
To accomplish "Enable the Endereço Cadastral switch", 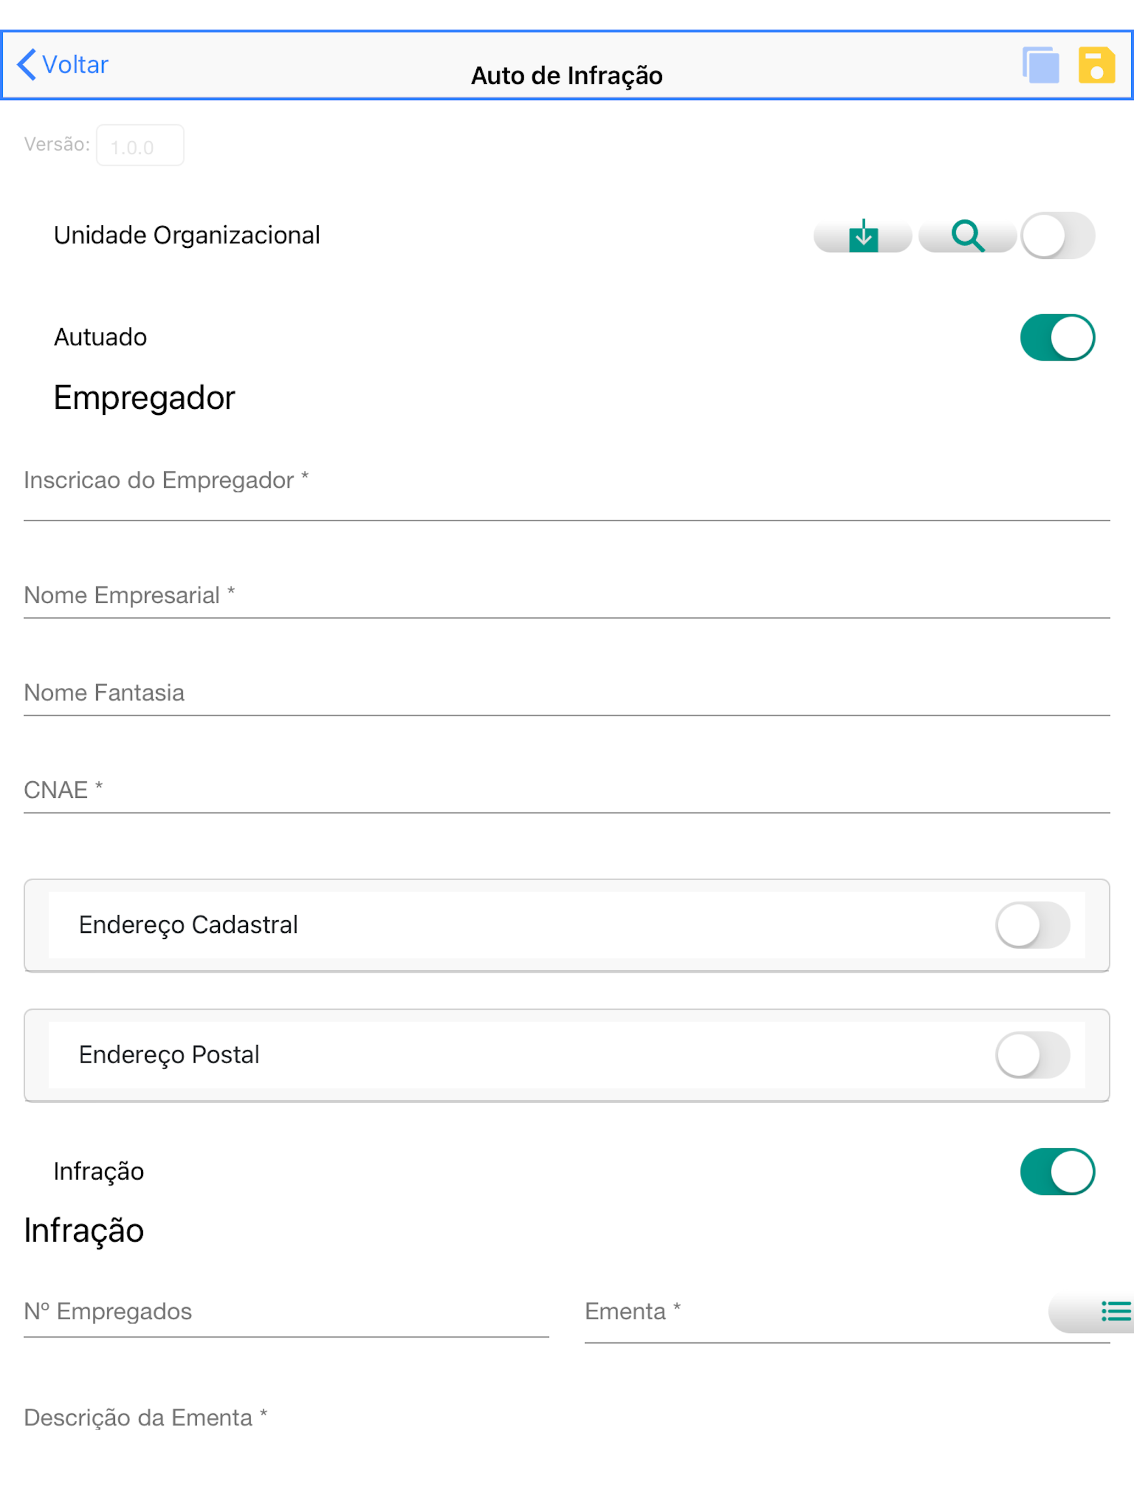I will [1032, 925].
